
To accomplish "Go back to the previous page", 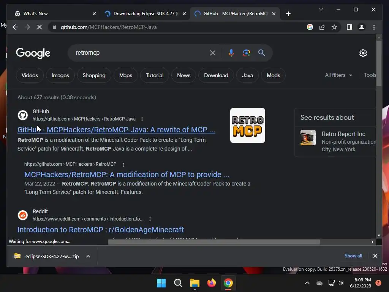I will 15,27.
